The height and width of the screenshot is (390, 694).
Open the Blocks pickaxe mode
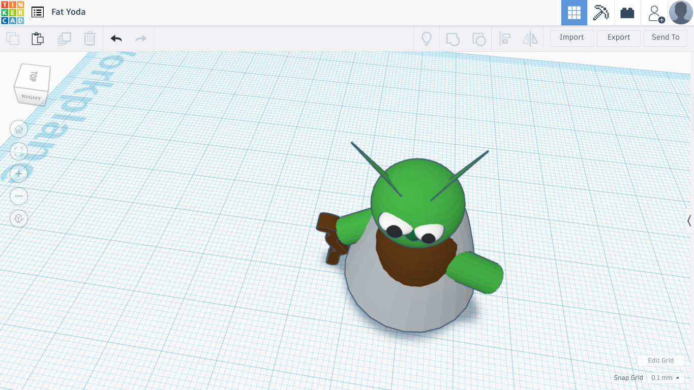(x=601, y=13)
